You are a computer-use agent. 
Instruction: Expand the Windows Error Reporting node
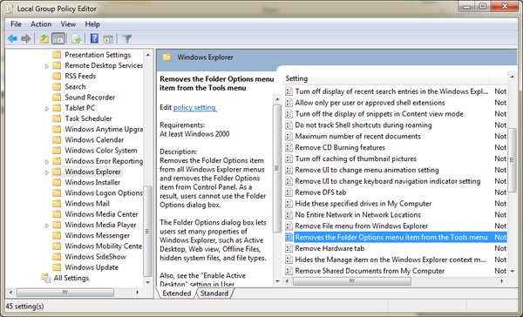coord(47,162)
